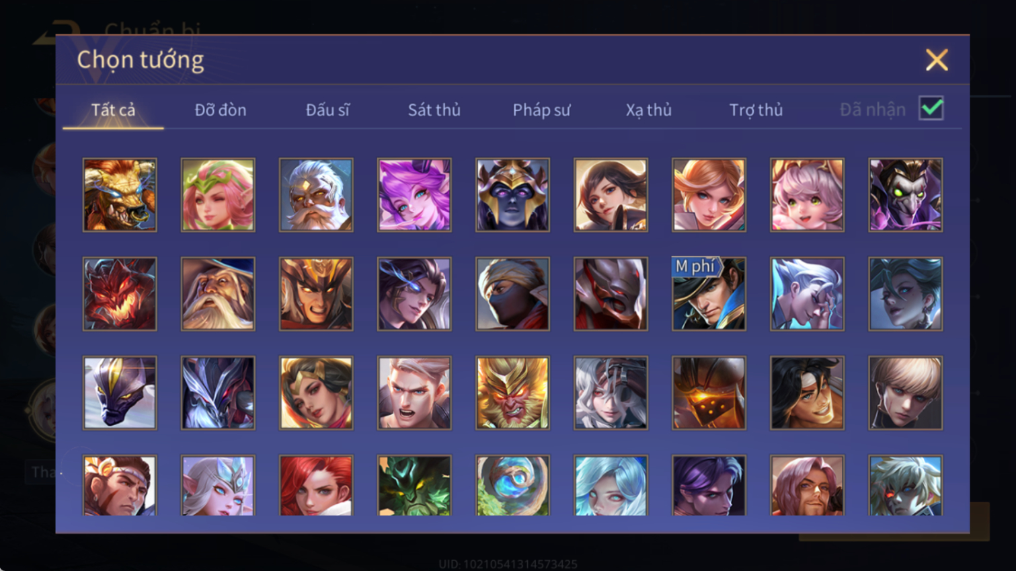Open the 'Trợ thủ' tab
Viewport: 1016px width, 571px height.
[756, 110]
